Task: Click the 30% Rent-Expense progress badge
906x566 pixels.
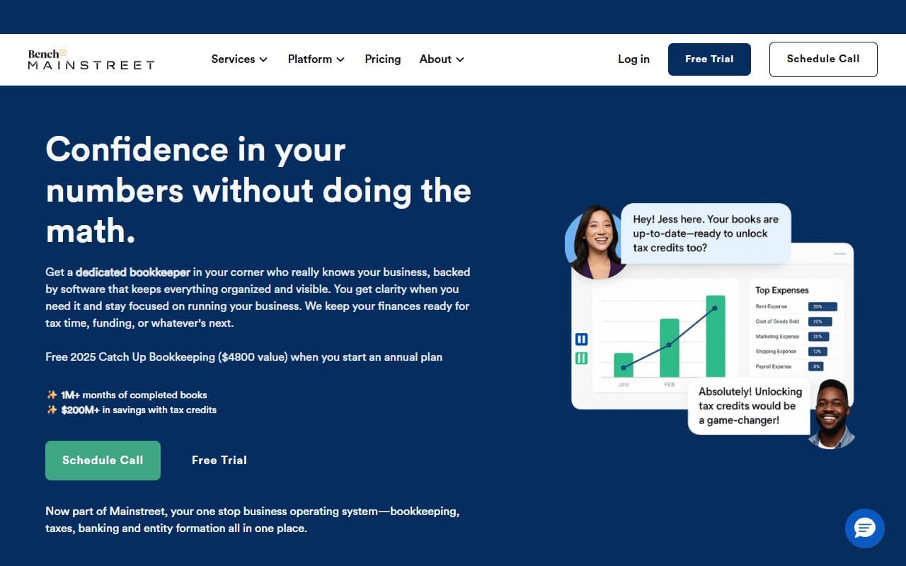Action: tap(822, 306)
